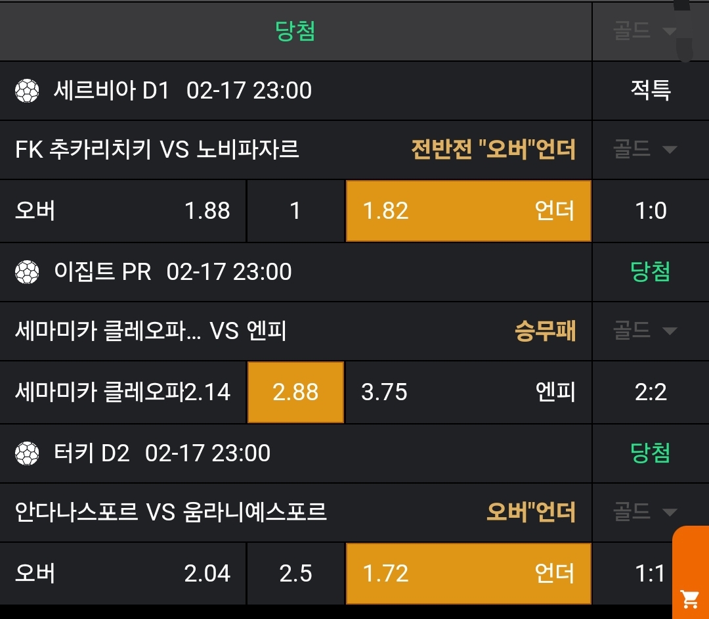Expand 골드 dropdown beside 안다나스포르 match
Image resolution: width=709 pixels, height=619 pixels.
(645, 512)
